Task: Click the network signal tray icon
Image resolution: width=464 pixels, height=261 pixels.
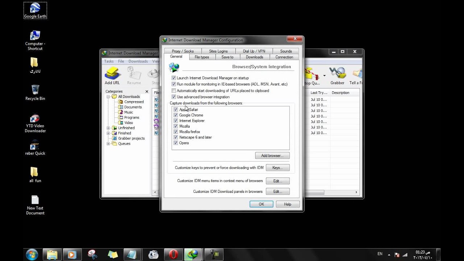Action: pyautogui.click(x=405, y=254)
